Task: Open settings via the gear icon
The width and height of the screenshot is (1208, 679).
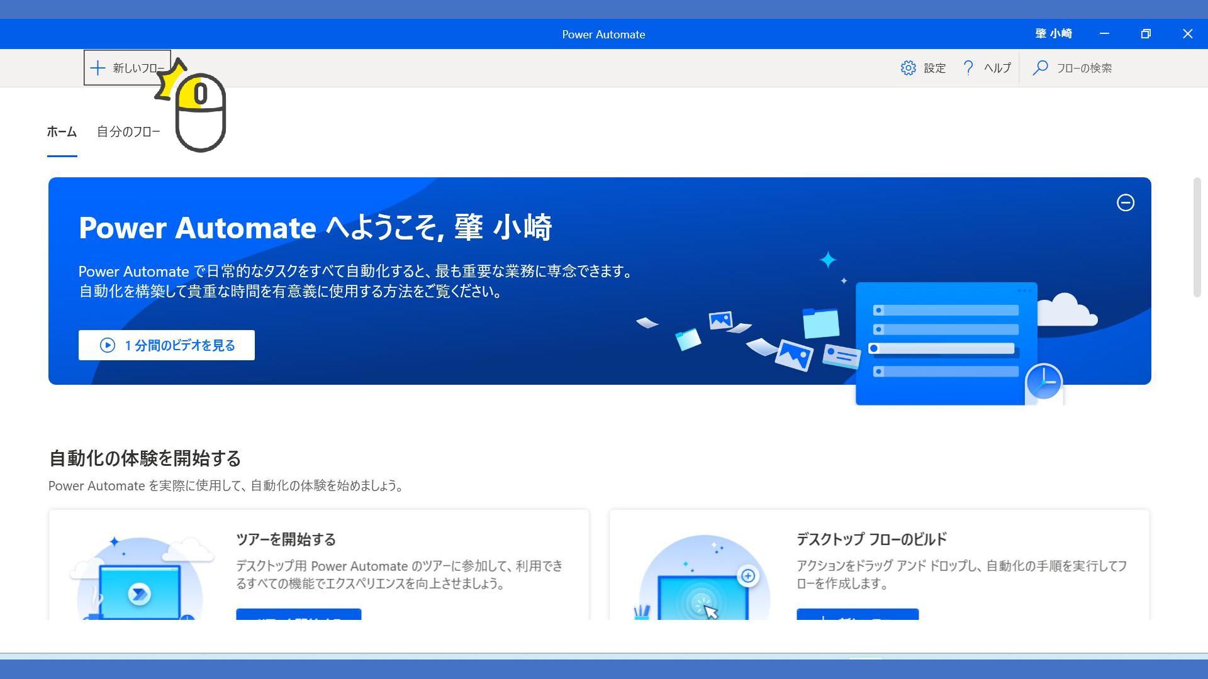Action: coord(908,68)
